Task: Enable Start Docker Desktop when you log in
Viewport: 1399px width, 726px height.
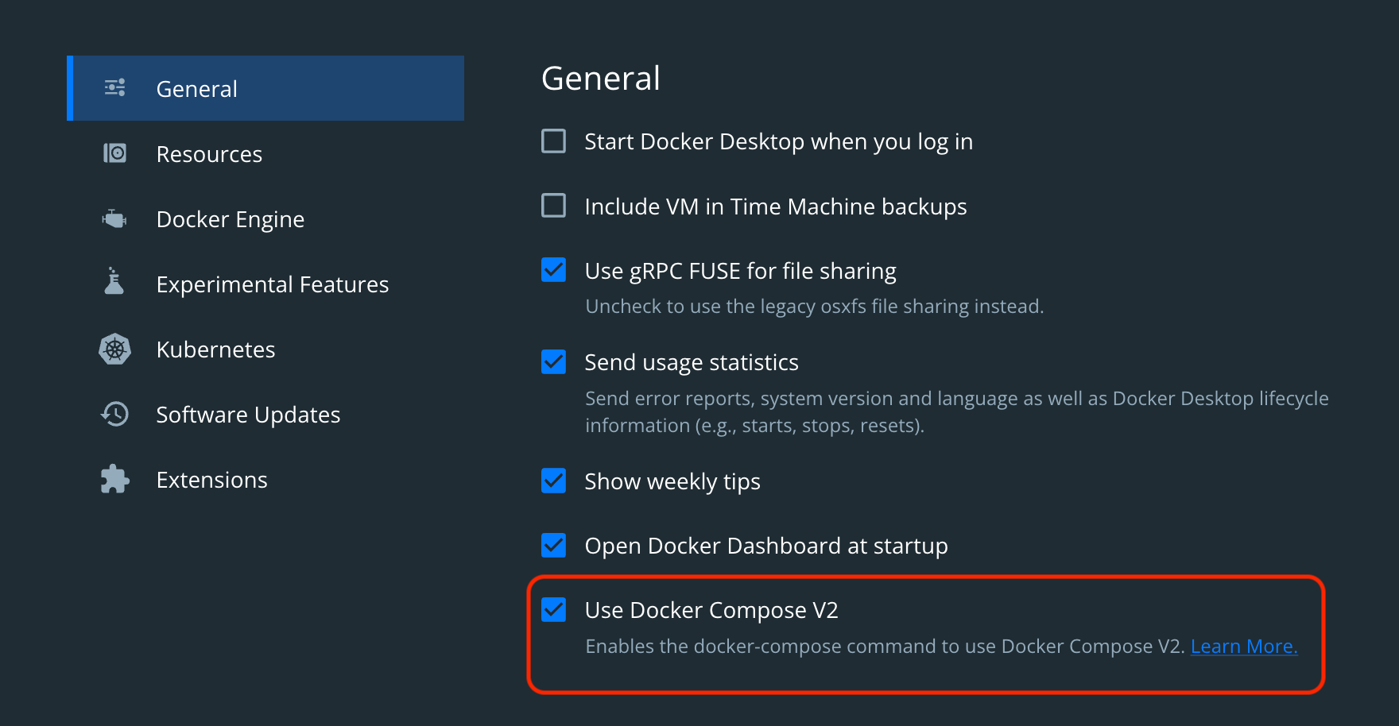Action: (x=554, y=141)
